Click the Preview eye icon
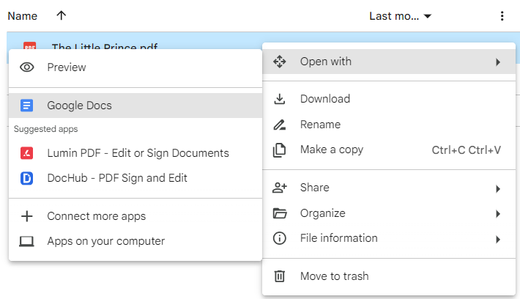The image size is (520, 299). click(27, 67)
